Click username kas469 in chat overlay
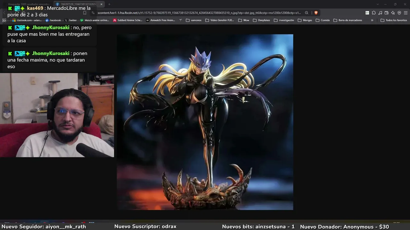The width and height of the screenshot is (410, 230). click(35, 8)
